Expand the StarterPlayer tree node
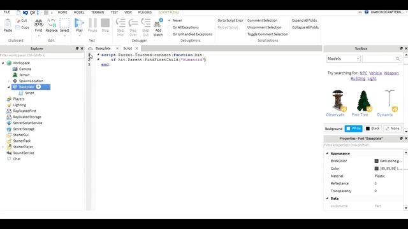The width and height of the screenshot is (408, 229). [x=3, y=147]
